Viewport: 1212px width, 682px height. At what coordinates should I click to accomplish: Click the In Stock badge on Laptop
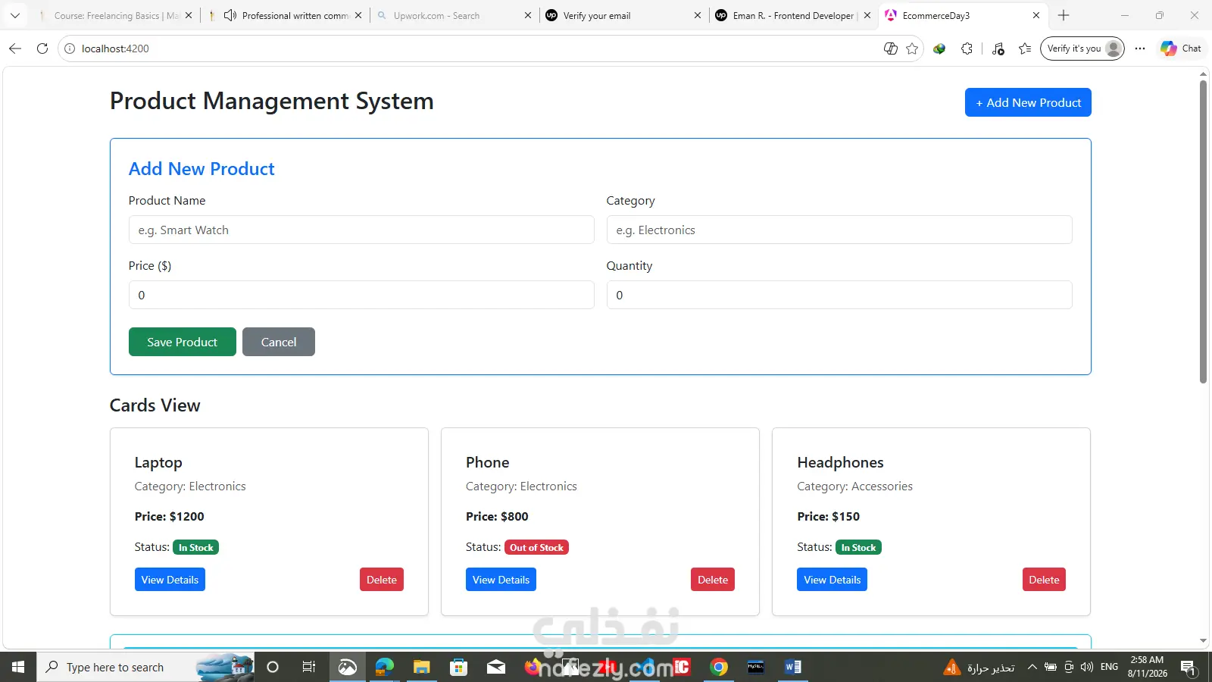(196, 547)
